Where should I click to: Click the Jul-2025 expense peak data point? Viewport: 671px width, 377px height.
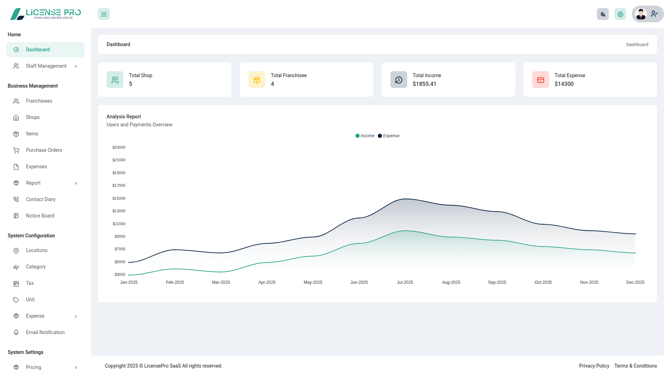point(405,199)
